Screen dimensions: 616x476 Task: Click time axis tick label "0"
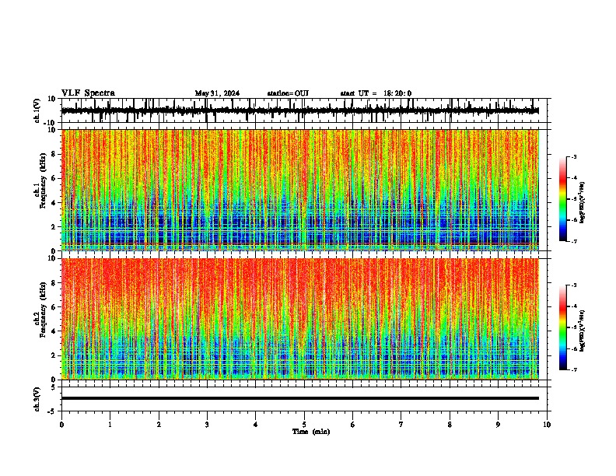click(x=61, y=425)
